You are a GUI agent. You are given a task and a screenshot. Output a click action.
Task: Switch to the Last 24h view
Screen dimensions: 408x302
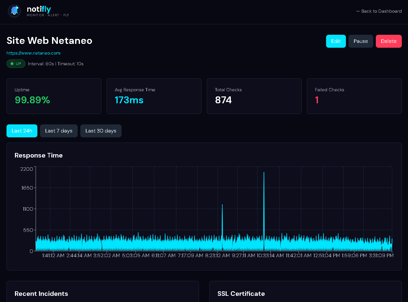click(22, 131)
